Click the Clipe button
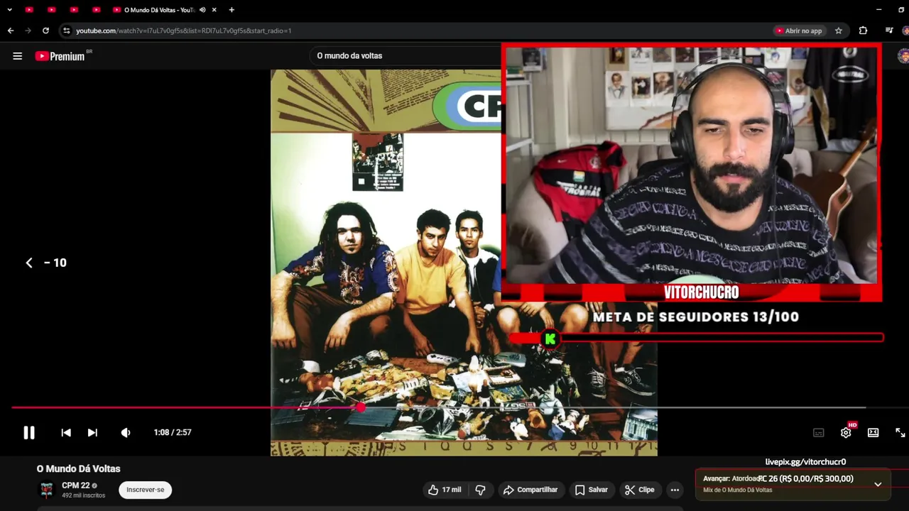 (639, 490)
